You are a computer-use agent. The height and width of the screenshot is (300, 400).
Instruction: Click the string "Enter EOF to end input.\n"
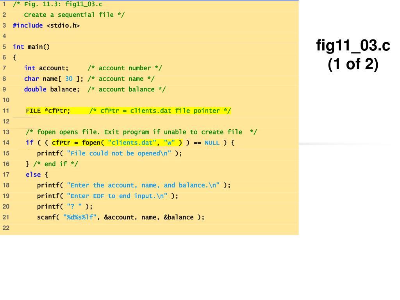pyautogui.click(x=117, y=196)
